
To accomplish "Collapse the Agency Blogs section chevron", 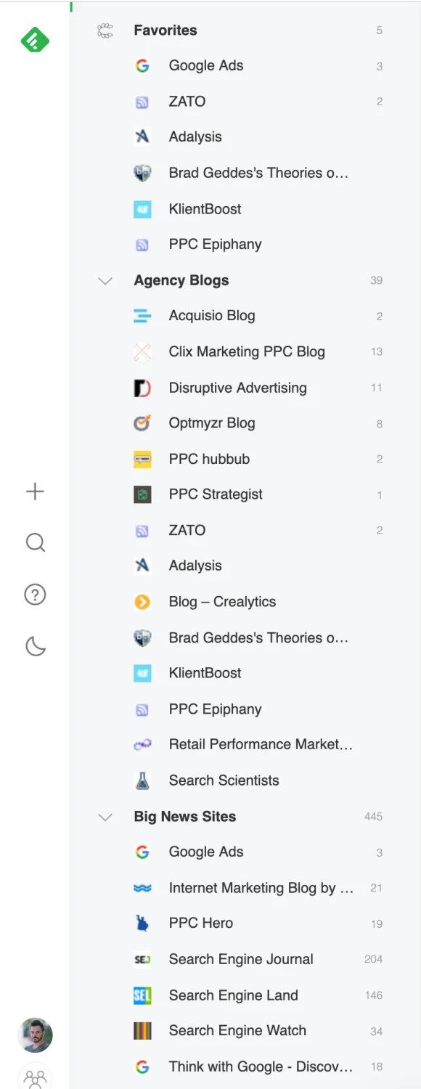I will tap(105, 281).
